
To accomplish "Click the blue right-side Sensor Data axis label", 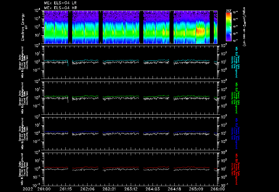I will 235,133.
